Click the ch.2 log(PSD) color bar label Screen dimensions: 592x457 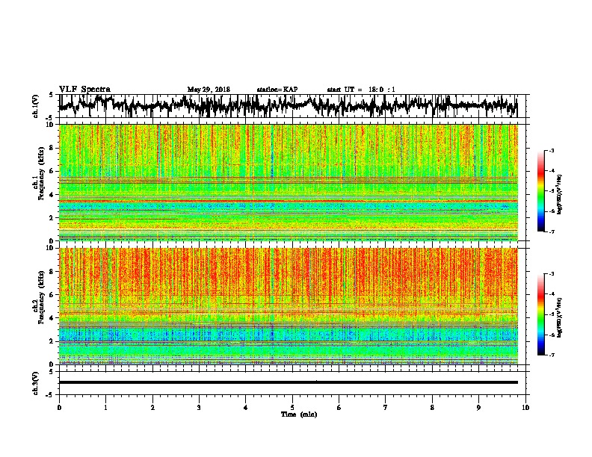coord(559,317)
